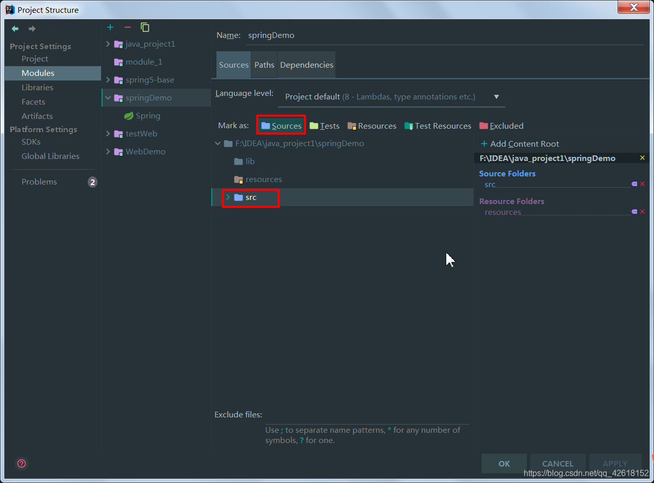This screenshot has height=483, width=654.
Task: Click the module Name field
Action: tap(444, 35)
